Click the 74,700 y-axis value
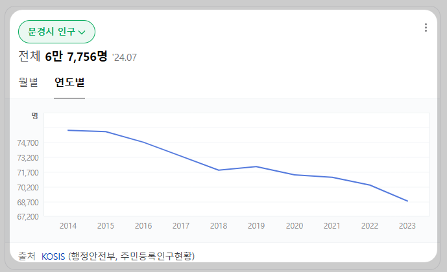Screen dimensions: 447x272 click(28, 143)
